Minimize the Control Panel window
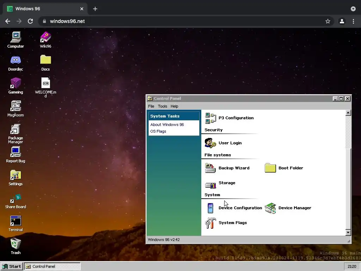 coord(336,99)
